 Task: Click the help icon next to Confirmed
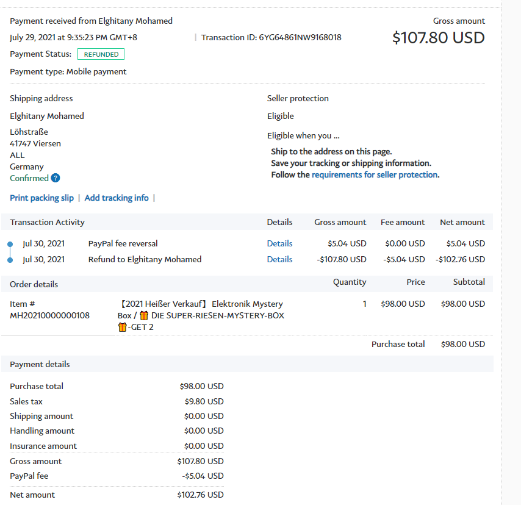56,178
